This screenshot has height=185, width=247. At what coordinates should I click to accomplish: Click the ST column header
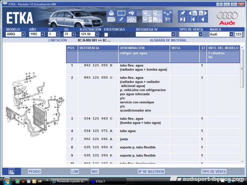pos(203,48)
